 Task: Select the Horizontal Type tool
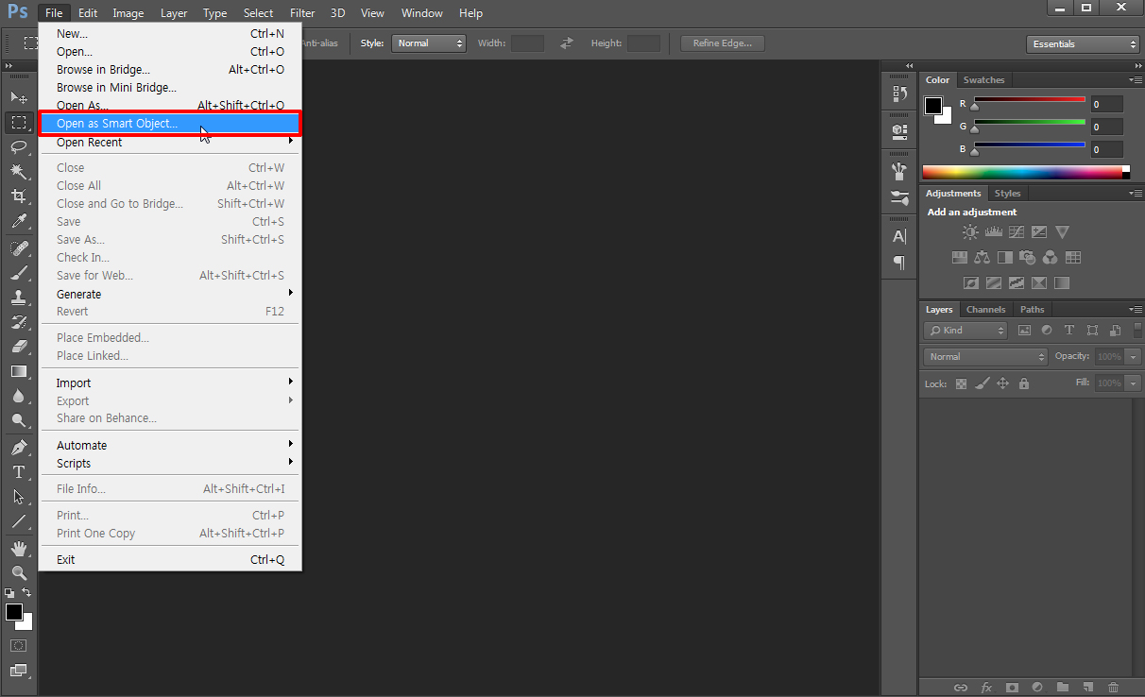click(x=18, y=472)
